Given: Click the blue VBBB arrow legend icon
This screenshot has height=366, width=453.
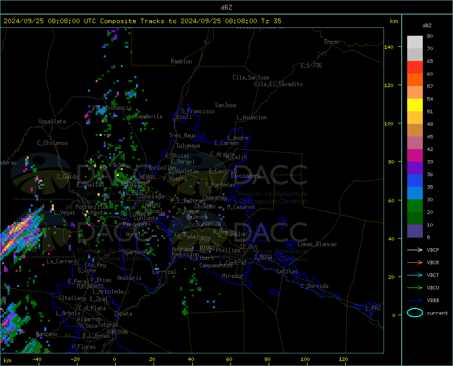Looking at the screenshot, I should coord(415,301).
